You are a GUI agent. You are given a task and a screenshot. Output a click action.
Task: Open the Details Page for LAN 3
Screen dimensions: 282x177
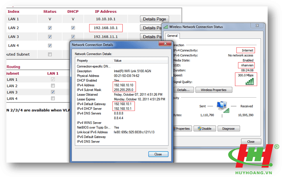pyautogui.click(x=152, y=37)
